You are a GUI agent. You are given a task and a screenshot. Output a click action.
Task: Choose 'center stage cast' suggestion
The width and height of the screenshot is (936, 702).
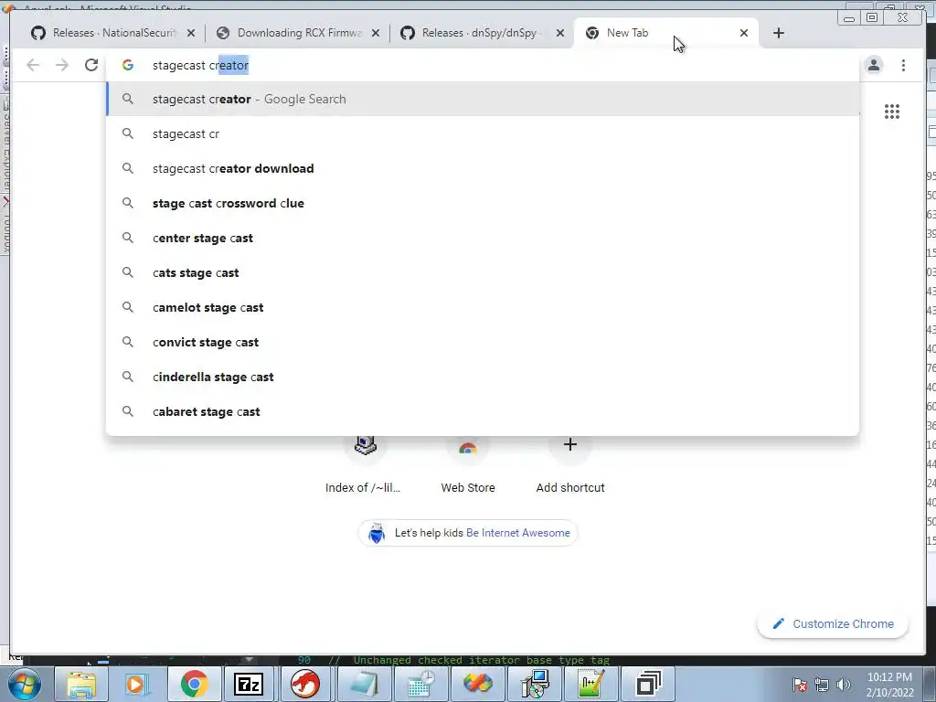483,238
